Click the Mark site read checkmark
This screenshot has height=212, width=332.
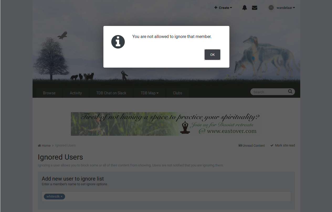[272, 145]
